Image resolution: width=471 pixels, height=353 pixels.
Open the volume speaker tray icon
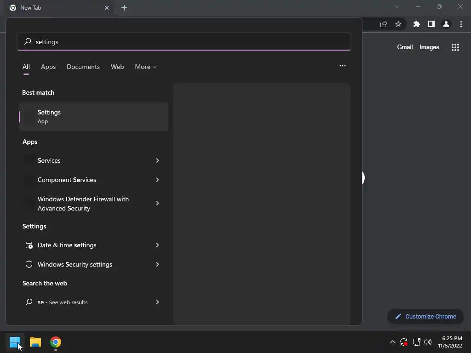pos(428,342)
